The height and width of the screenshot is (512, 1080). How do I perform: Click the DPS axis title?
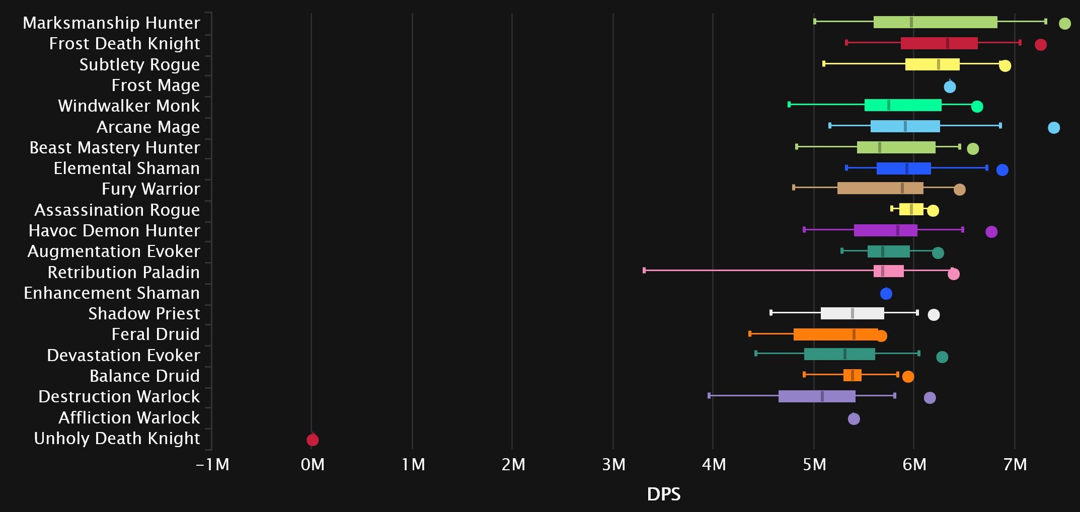[664, 494]
